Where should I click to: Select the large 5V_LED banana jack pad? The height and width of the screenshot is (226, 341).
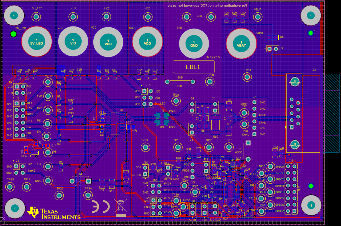tap(37, 41)
